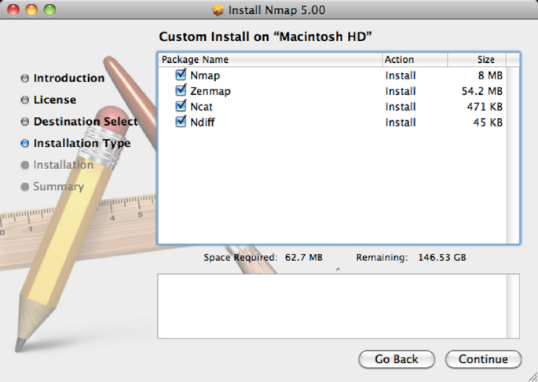Click the Introduction step bullet icon
Viewport: 538px width, 382px height.
24,78
